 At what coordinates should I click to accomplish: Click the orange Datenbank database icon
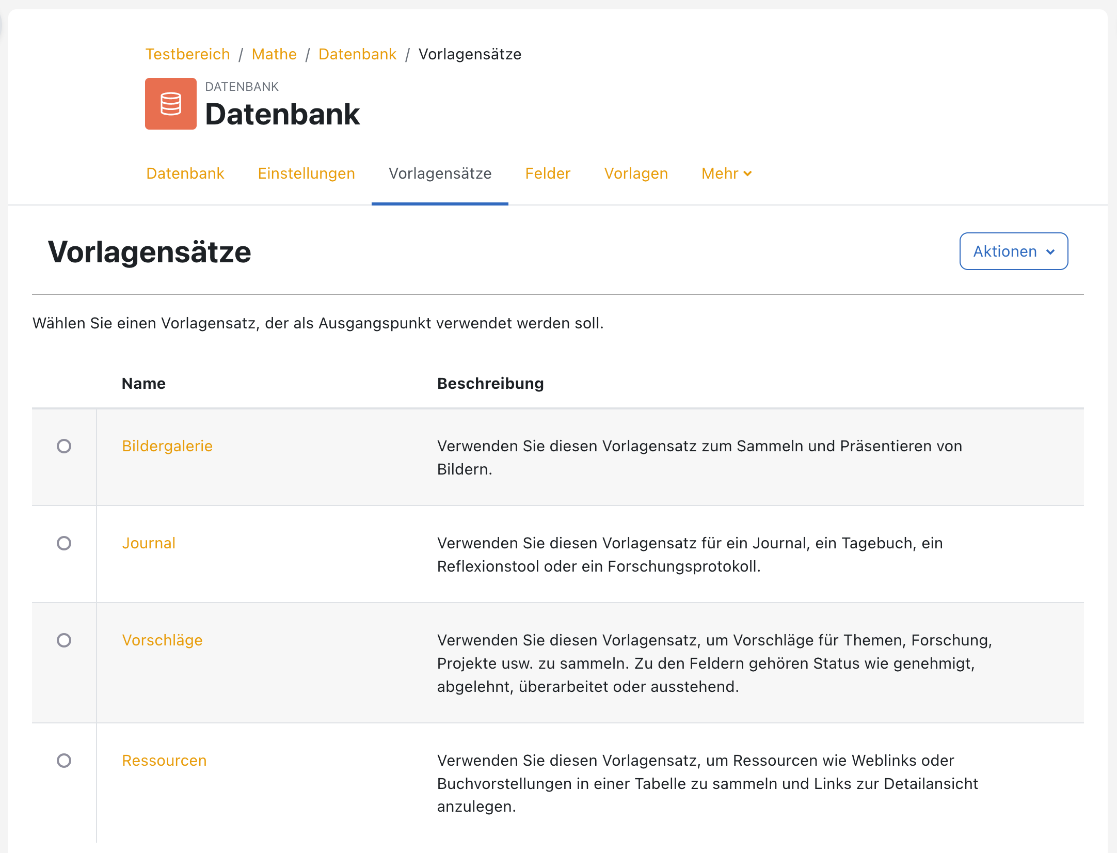(x=171, y=104)
